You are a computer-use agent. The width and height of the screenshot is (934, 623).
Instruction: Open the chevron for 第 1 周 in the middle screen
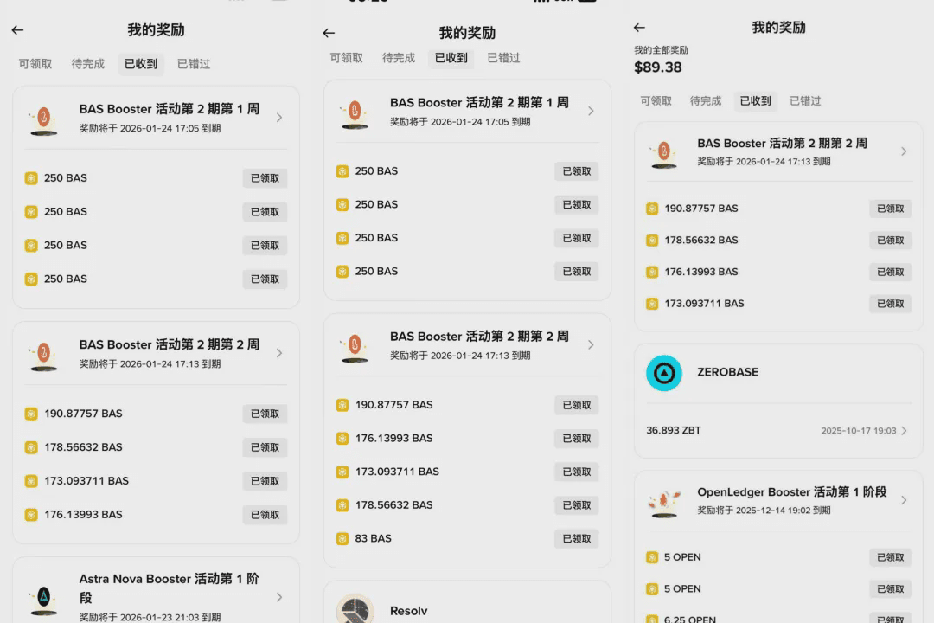point(591,111)
